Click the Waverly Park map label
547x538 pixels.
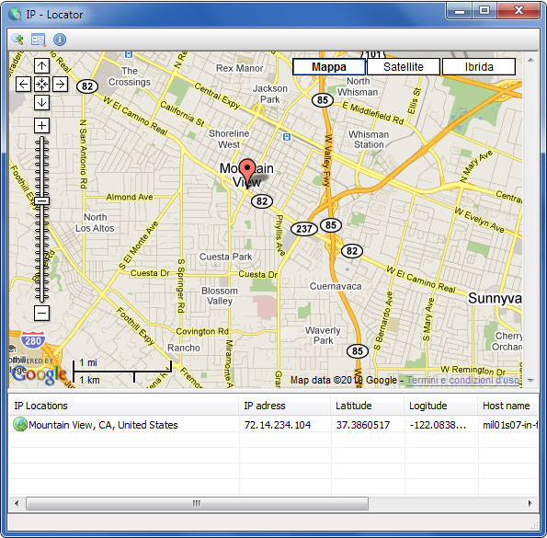323,336
